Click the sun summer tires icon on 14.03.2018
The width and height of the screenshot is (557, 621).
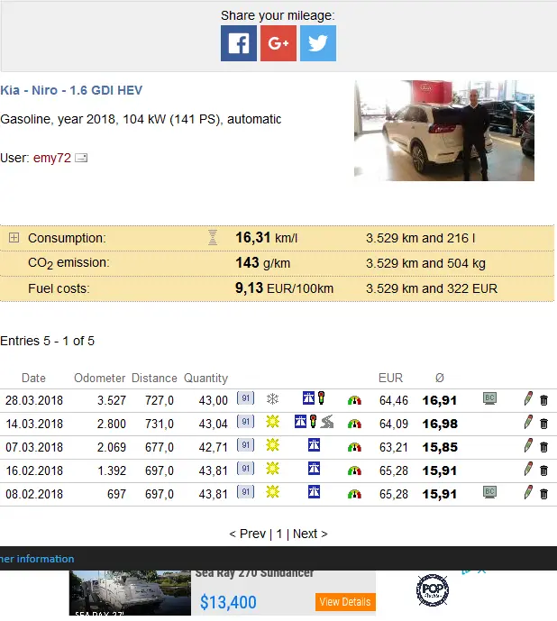[x=272, y=422]
